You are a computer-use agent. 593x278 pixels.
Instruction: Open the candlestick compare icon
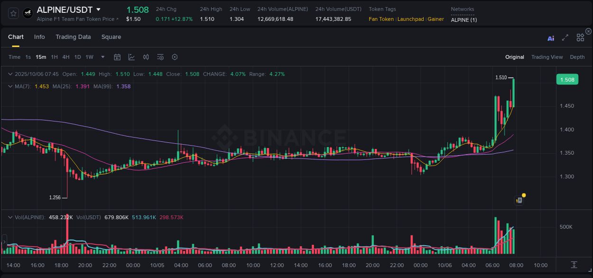click(x=146, y=57)
